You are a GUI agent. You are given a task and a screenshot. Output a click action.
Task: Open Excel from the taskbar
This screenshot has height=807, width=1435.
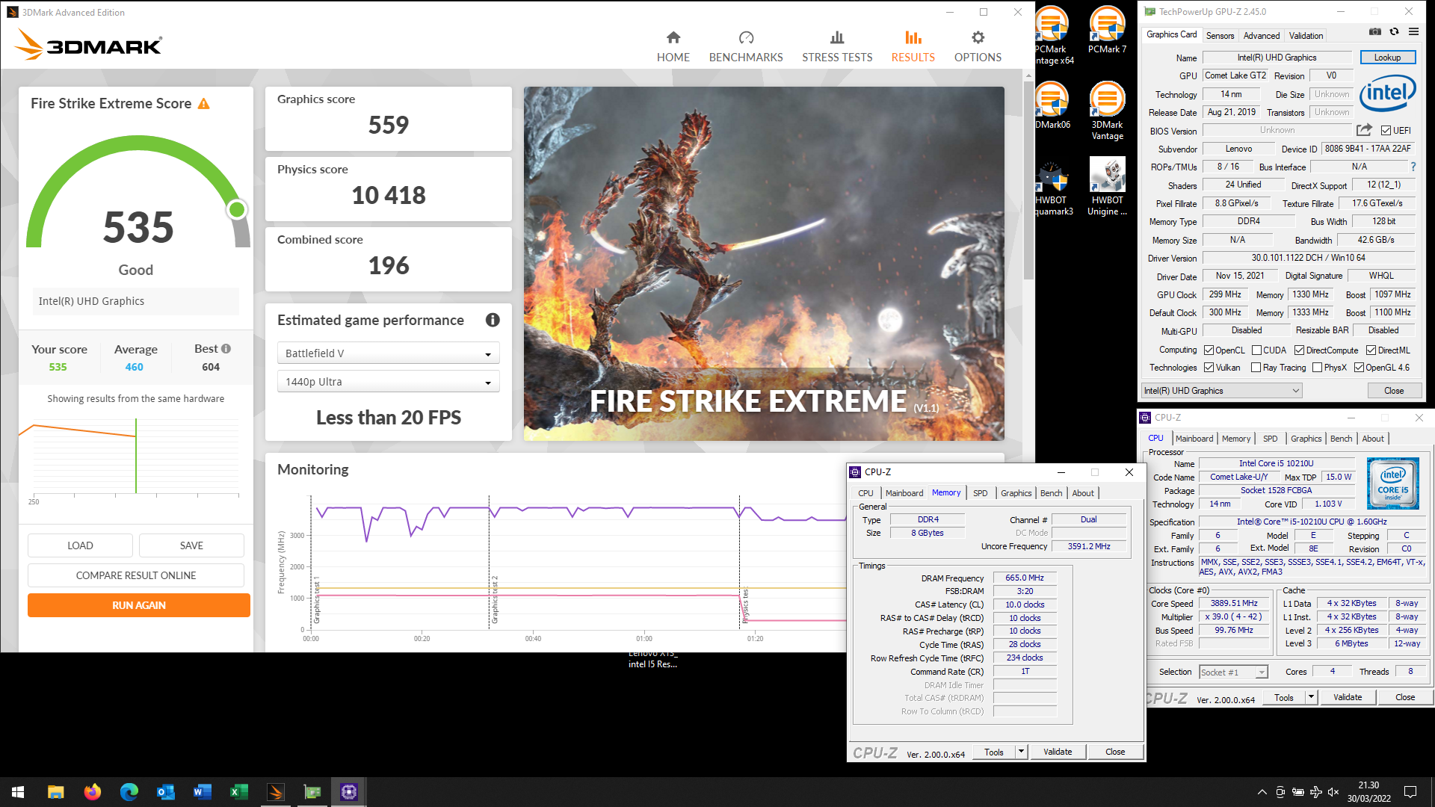(238, 792)
